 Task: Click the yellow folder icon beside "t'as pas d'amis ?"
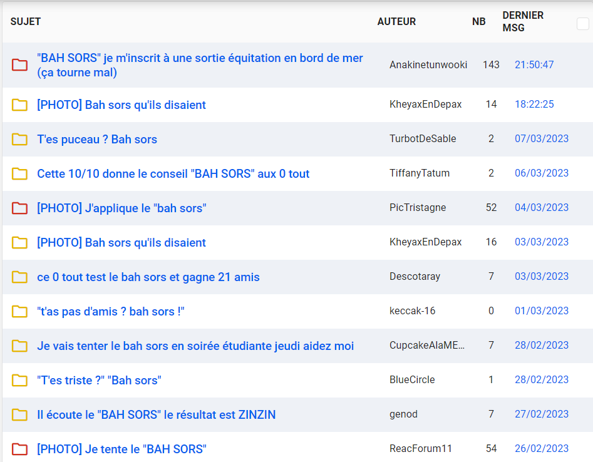click(x=19, y=311)
